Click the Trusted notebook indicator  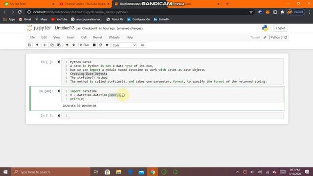click(255, 37)
